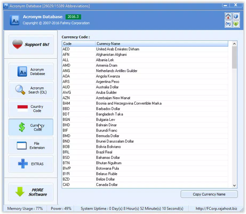Select the AED row
Viewport: 246px width, 214px height.
[x=145, y=49]
